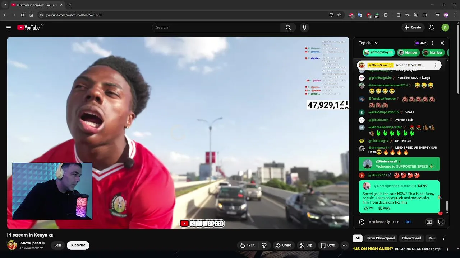Click the GET IN CAR chat message
The width and height of the screenshot is (460, 258).
tap(403, 141)
